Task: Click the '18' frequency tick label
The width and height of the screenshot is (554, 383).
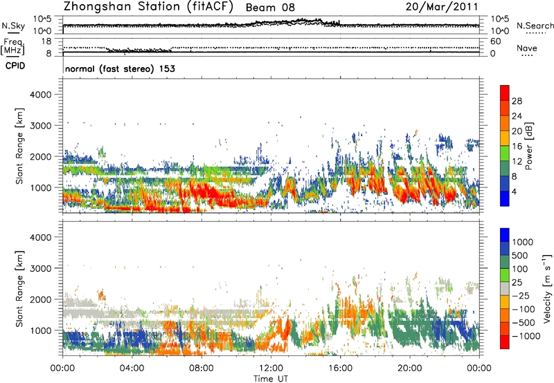Action: click(x=46, y=41)
